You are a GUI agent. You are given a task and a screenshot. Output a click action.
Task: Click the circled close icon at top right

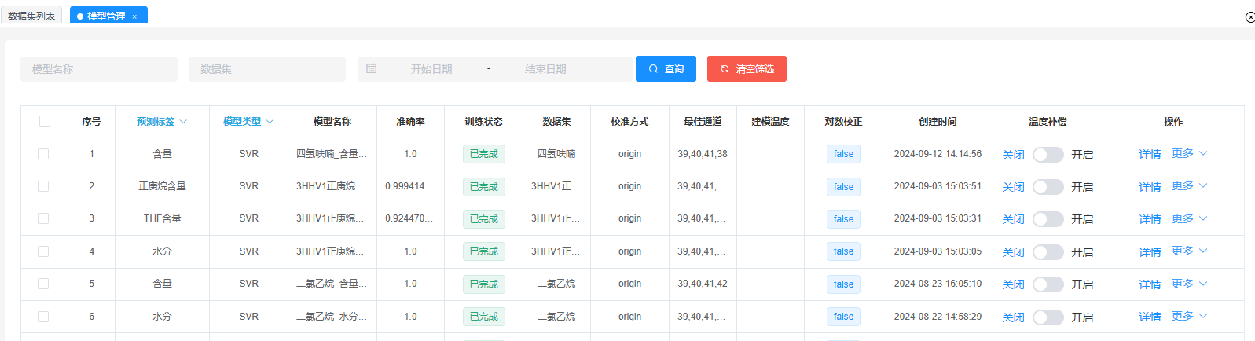click(x=1249, y=17)
